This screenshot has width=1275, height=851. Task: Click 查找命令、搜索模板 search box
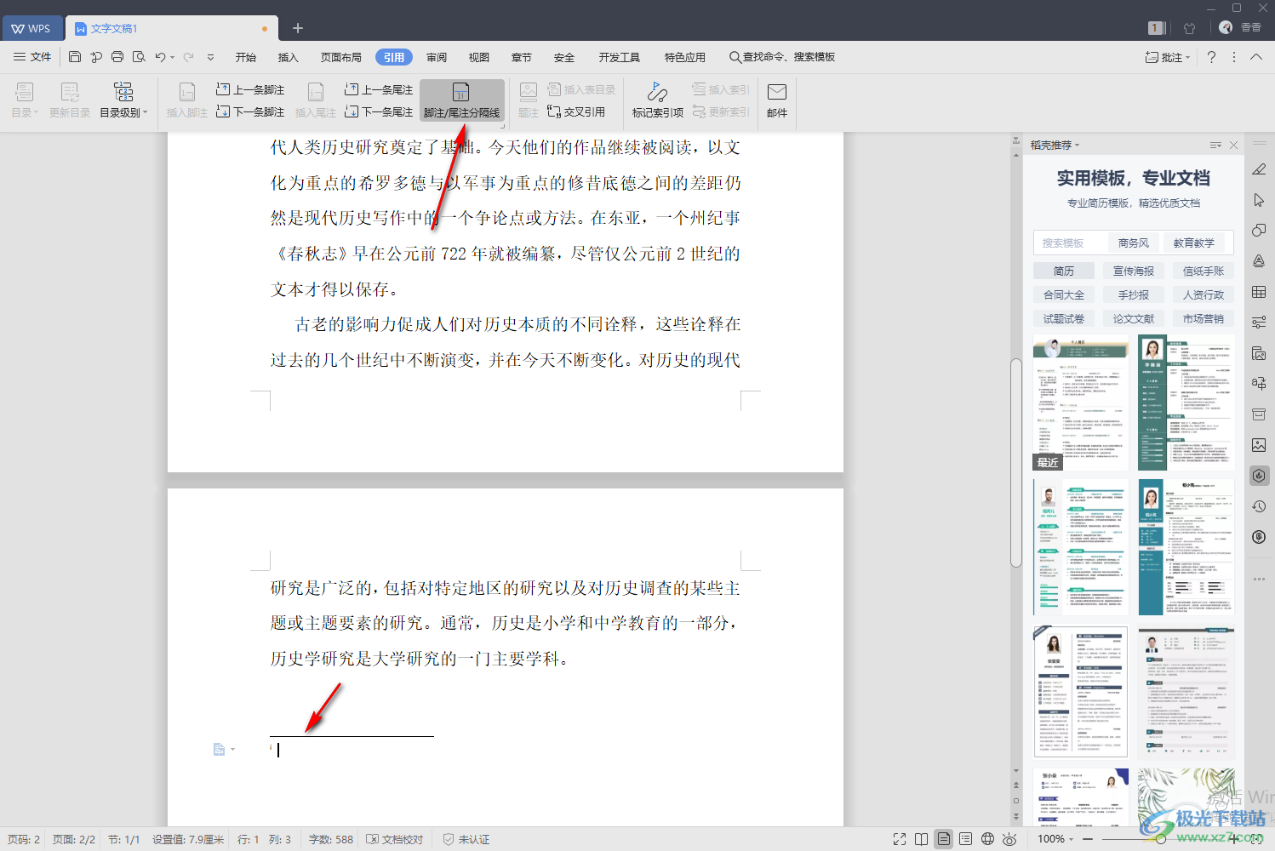tap(782, 57)
